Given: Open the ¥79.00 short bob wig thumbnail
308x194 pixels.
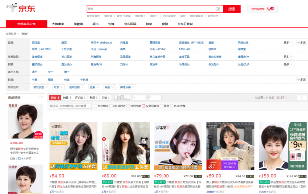Looking at the screenshot, I should coord(178,146).
